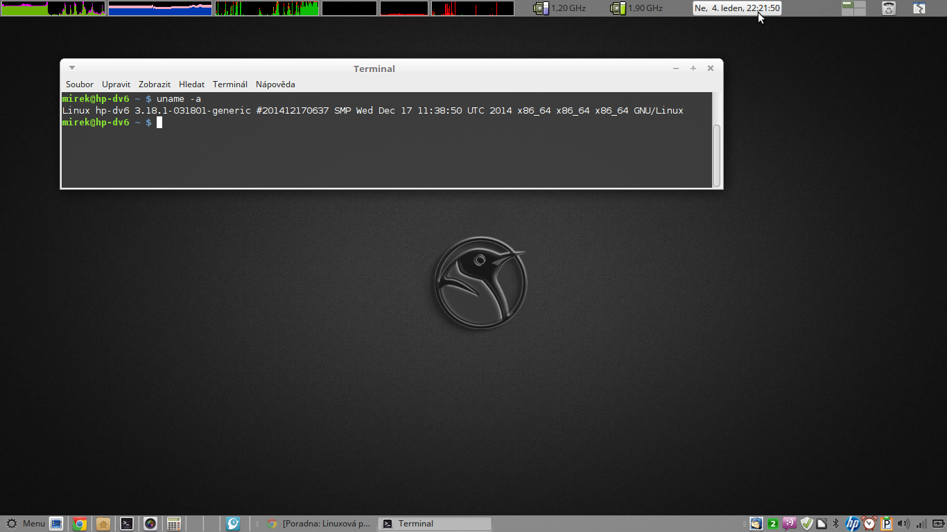
Task: Open the red alarm clock tray icon
Action: 869,524
